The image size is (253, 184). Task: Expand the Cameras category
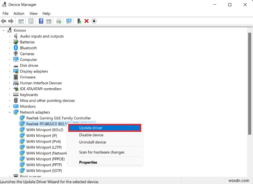coord(10,53)
